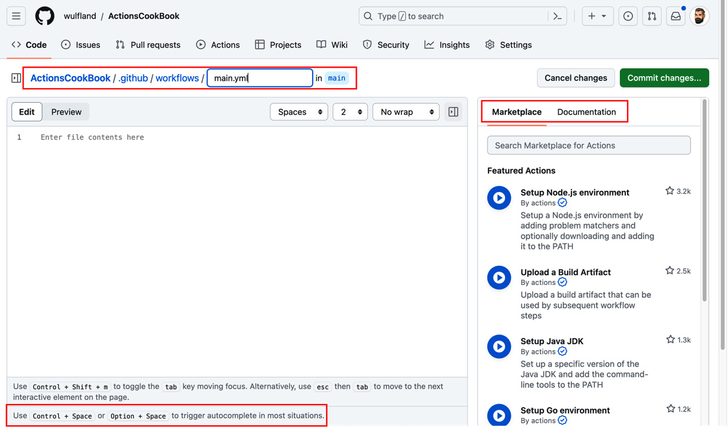
Task: Open Upload a Build Artifact action
Action: click(x=565, y=272)
